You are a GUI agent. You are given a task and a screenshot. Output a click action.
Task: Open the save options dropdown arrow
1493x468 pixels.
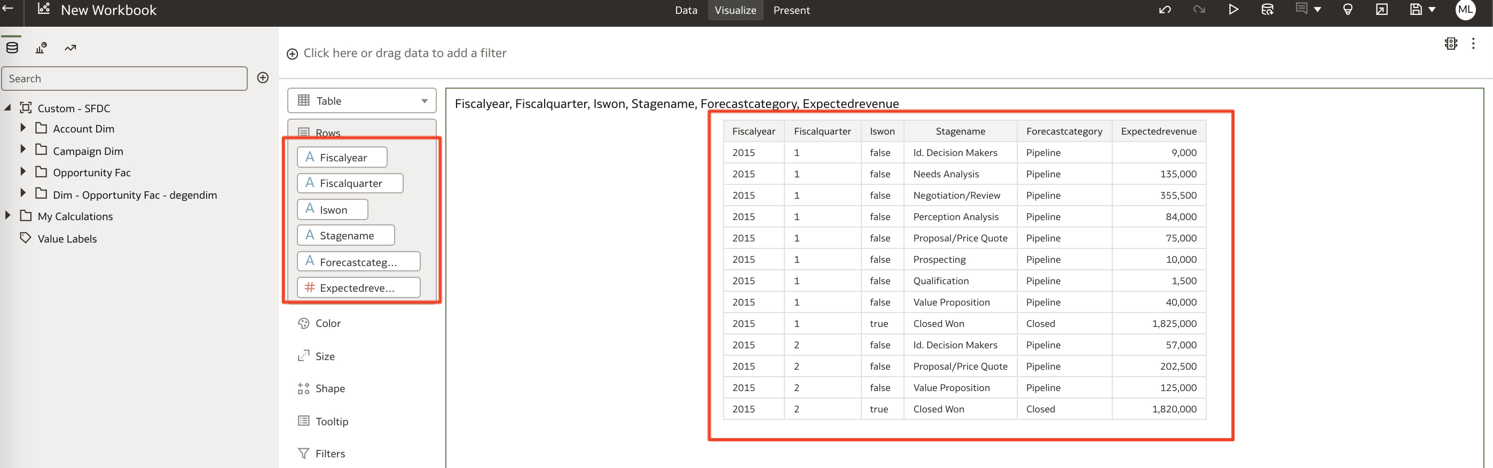pyautogui.click(x=1432, y=10)
